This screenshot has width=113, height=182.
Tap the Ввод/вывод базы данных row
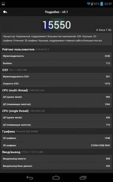coord(57,166)
